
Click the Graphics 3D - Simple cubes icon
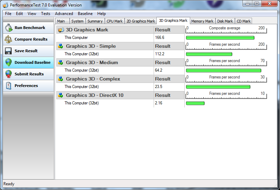[x=60, y=46]
